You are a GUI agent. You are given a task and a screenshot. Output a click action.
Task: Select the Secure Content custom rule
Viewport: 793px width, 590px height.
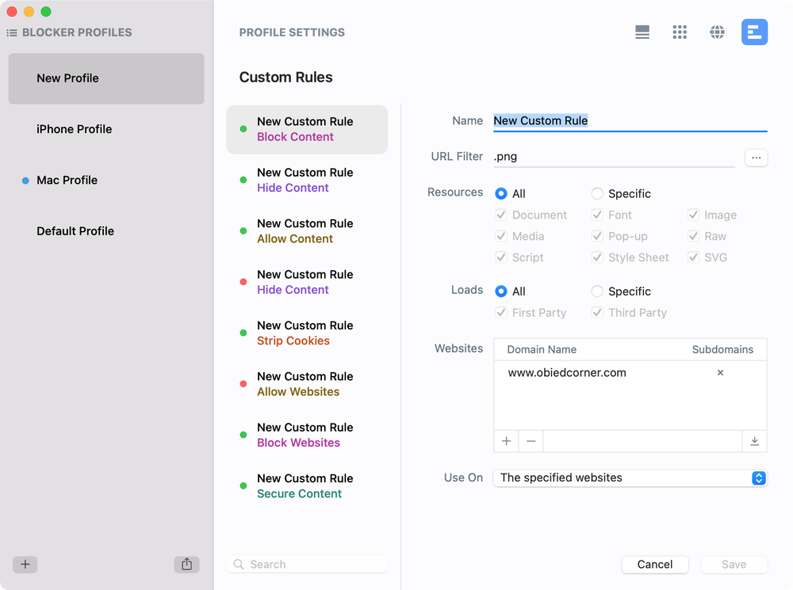point(307,486)
